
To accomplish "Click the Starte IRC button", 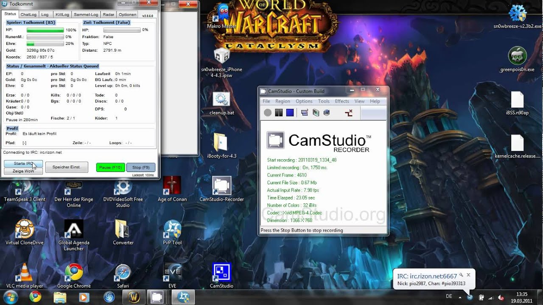I will [23, 164].
